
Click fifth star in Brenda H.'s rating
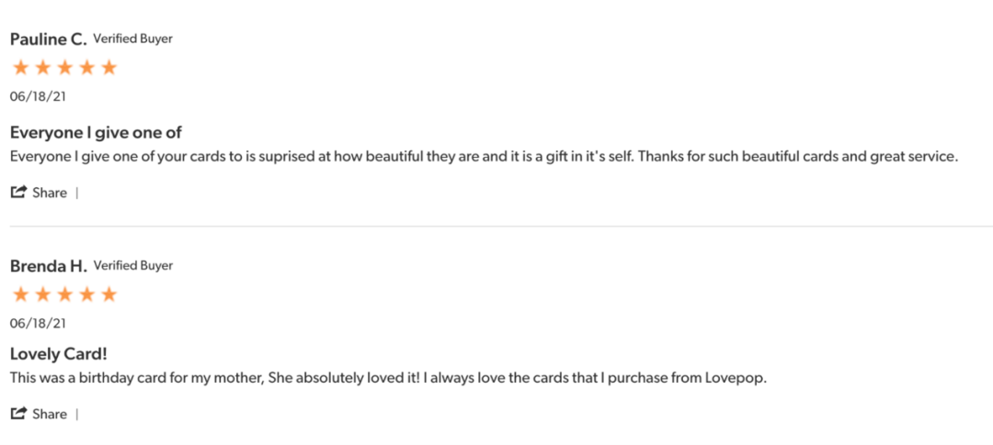click(x=108, y=294)
